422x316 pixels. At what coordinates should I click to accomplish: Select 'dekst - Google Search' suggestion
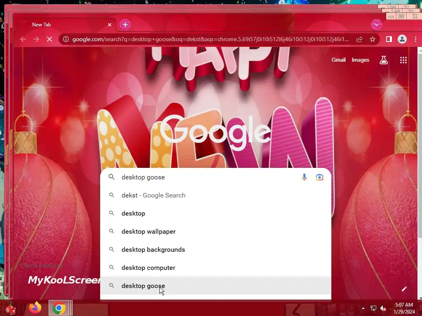click(x=216, y=195)
